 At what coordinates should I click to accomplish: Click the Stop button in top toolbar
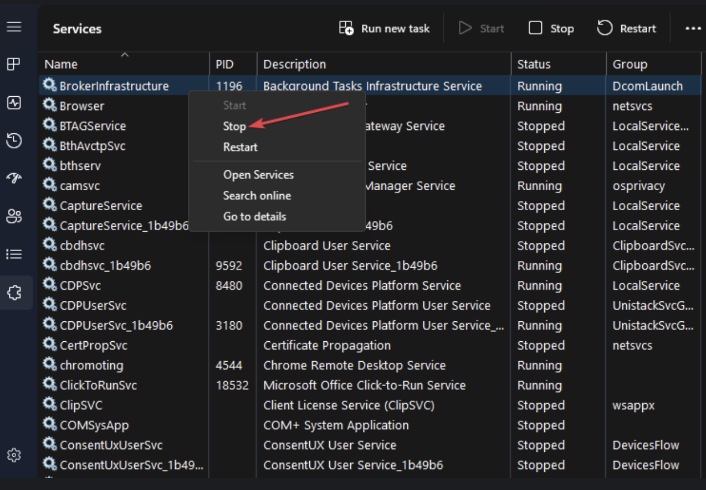(x=551, y=28)
